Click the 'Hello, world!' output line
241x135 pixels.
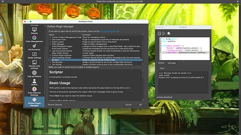click(164, 75)
